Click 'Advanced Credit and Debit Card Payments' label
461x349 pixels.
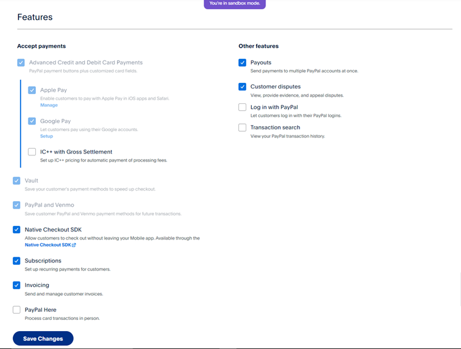[x=85, y=62]
